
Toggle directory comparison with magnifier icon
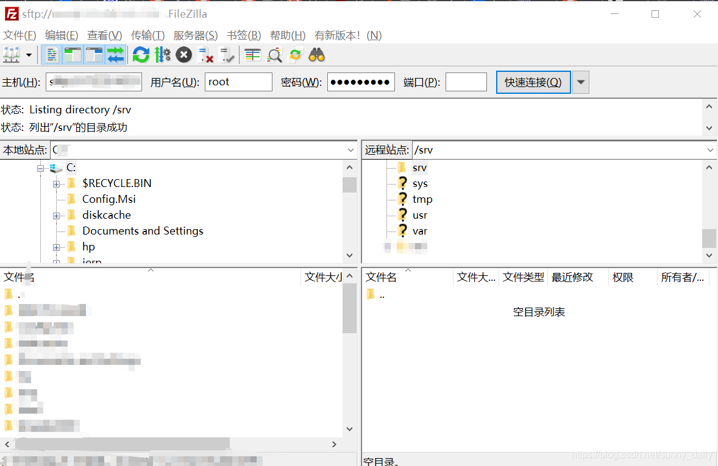274,55
